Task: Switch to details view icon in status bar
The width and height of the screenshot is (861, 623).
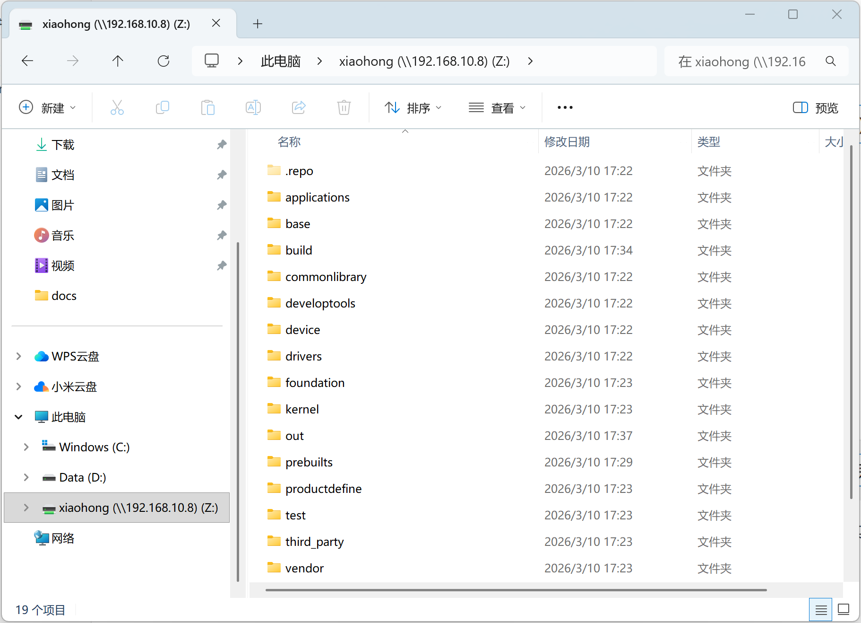Action: pos(821,610)
